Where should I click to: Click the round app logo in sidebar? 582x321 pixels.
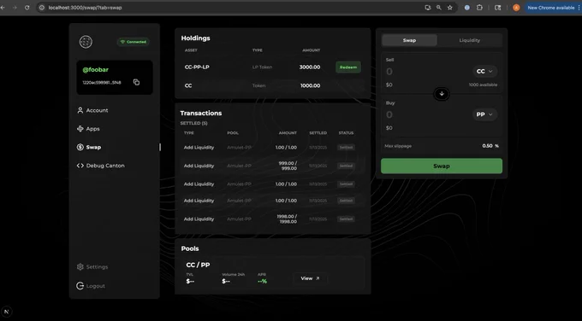click(86, 42)
